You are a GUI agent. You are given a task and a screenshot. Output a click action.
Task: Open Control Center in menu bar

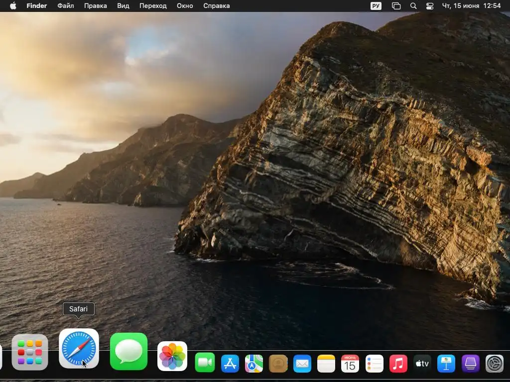point(430,6)
